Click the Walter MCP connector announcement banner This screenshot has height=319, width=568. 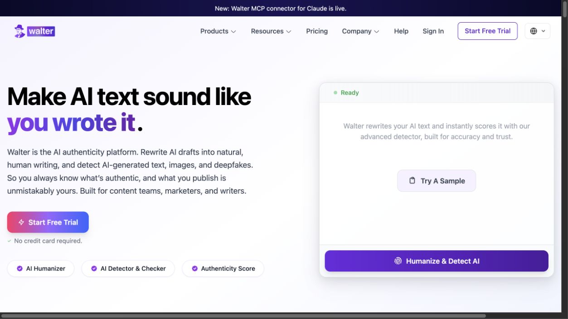point(281,8)
